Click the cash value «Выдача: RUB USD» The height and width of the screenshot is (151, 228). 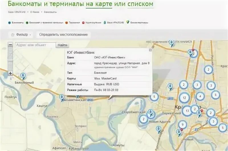click(107, 84)
